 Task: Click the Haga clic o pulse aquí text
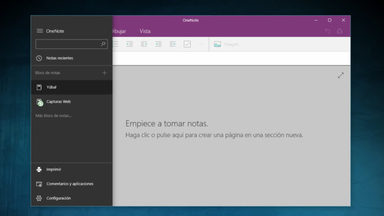(x=214, y=135)
